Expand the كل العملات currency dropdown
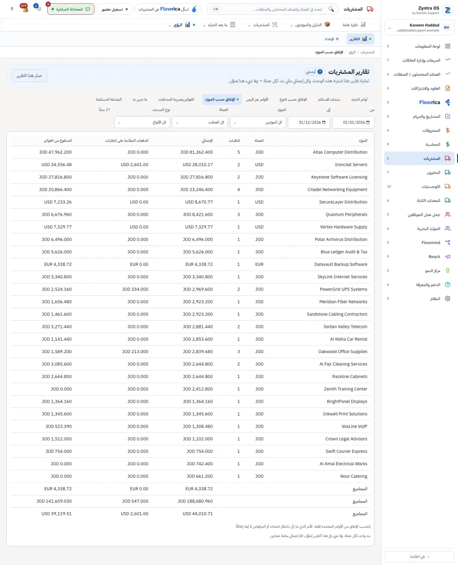Viewport: 458px width, 565px height. pyautogui.click(x=200, y=123)
